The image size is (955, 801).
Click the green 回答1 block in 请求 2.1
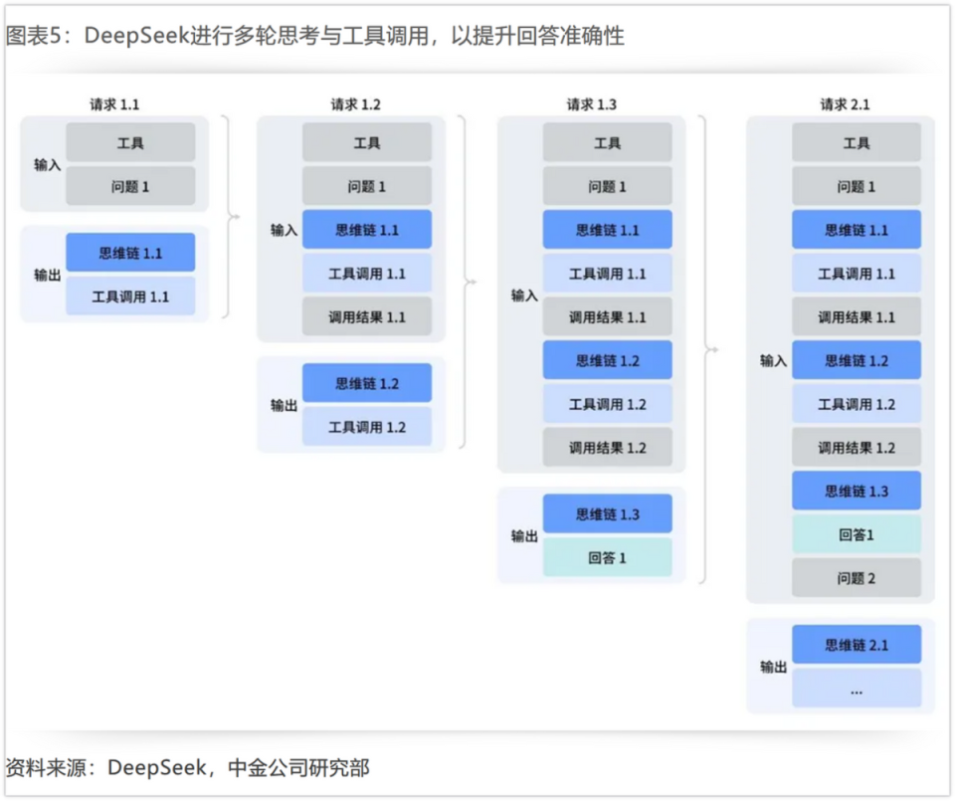tap(857, 534)
